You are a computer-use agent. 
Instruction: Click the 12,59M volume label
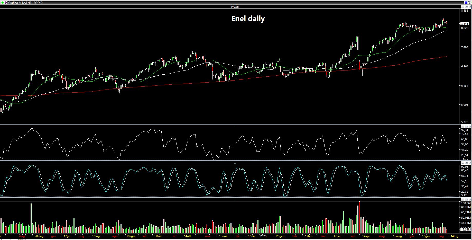(x=466, y=229)
